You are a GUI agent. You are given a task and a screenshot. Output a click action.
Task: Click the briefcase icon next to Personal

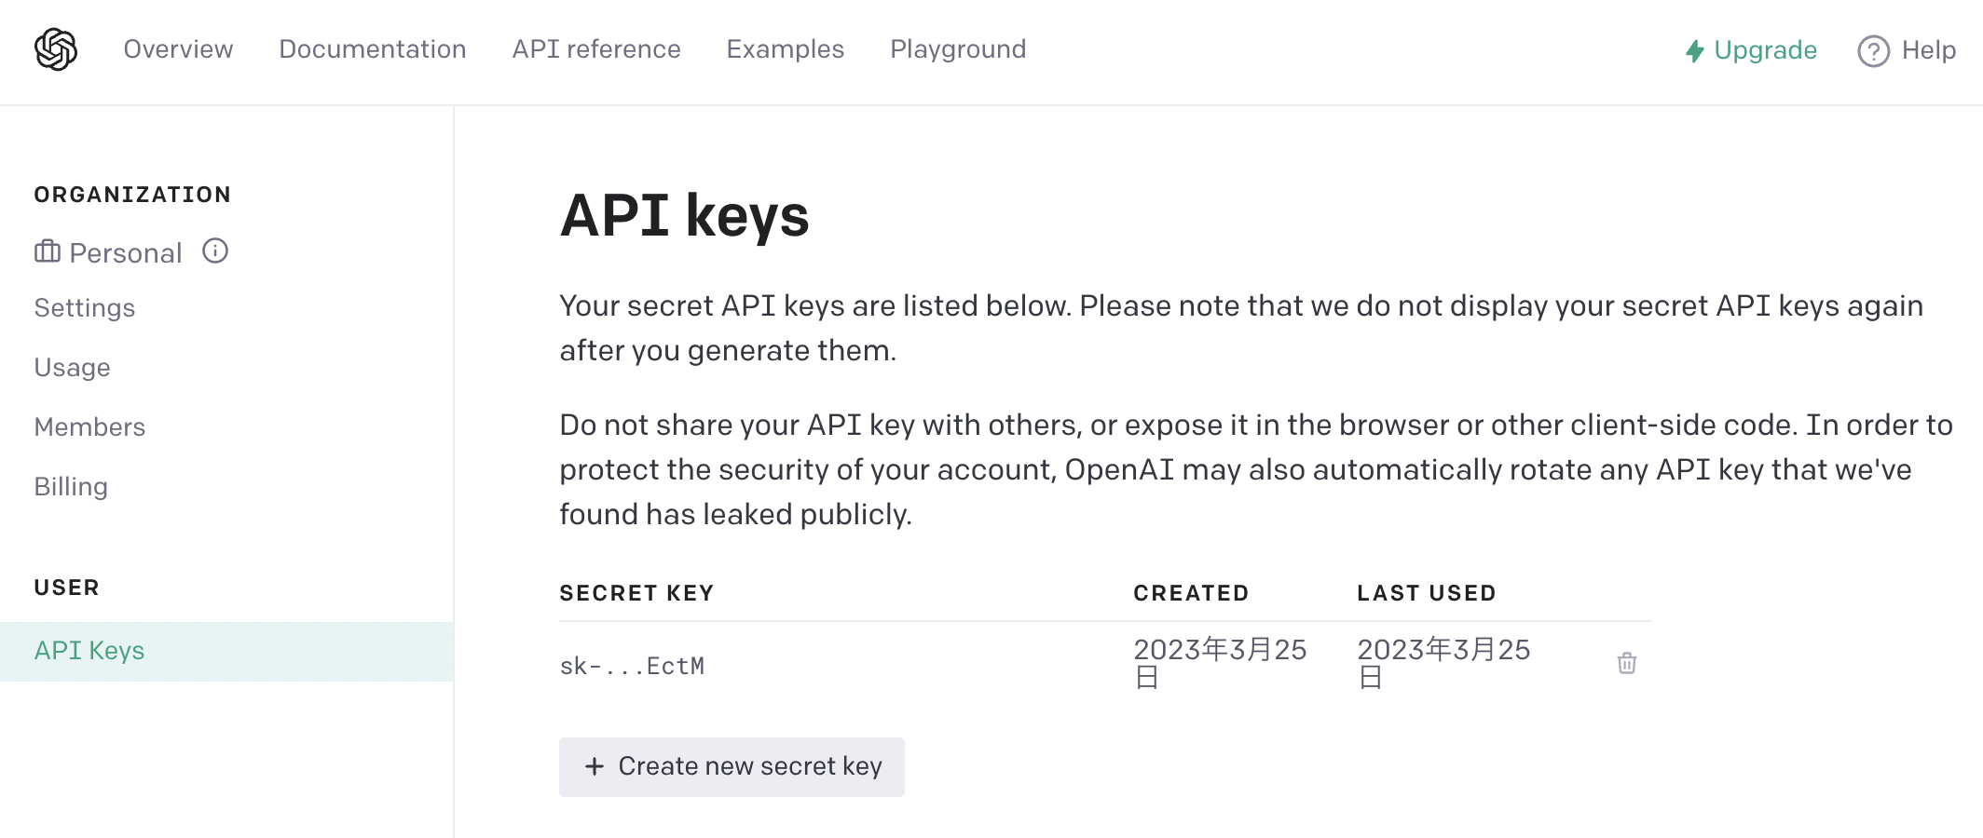(48, 251)
